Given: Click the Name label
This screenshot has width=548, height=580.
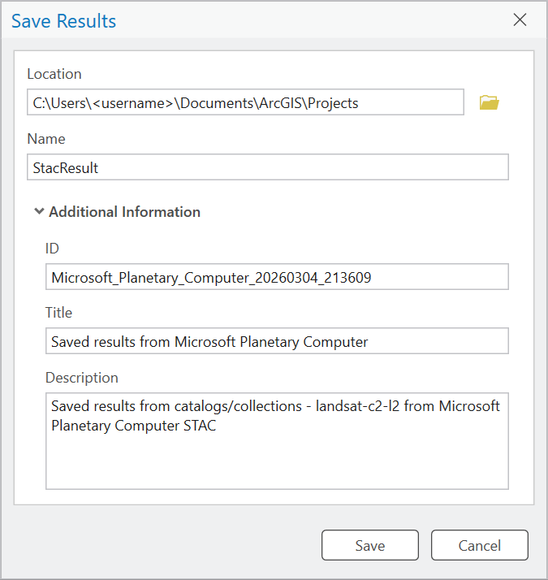Looking at the screenshot, I should [x=46, y=139].
